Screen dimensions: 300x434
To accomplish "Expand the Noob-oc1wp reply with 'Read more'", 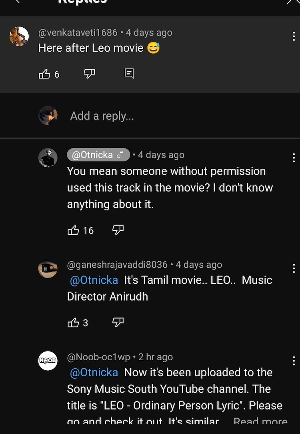I will pyautogui.click(x=260, y=422).
